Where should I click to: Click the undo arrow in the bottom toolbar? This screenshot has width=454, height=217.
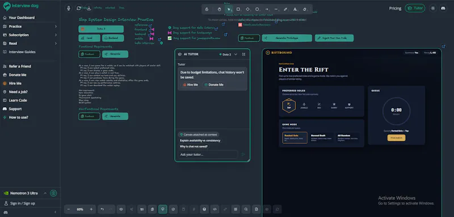(102, 209)
